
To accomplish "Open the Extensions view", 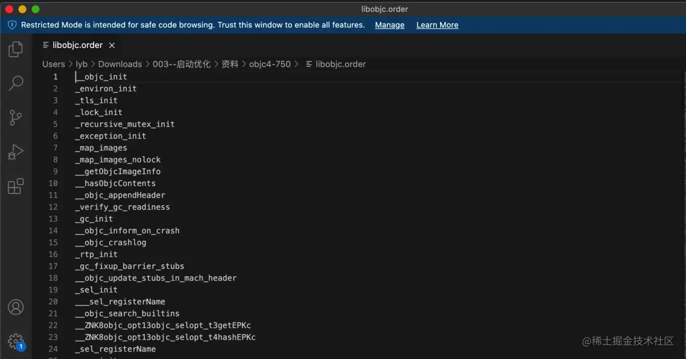I will (15, 186).
